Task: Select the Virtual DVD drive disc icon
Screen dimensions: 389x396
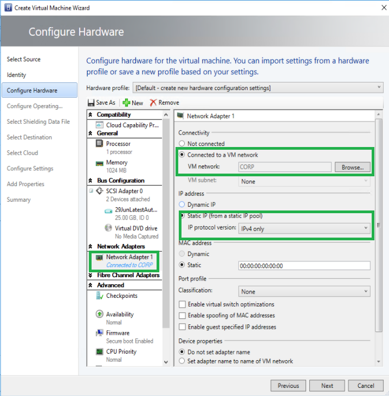Action: coord(108,228)
